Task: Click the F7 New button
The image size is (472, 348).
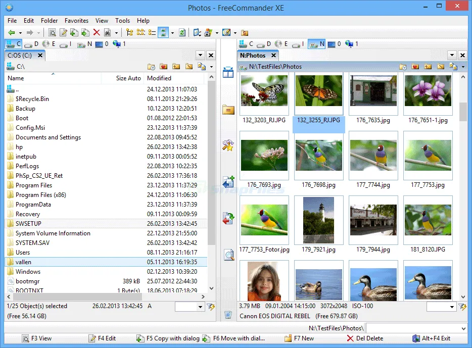Action: point(299,338)
